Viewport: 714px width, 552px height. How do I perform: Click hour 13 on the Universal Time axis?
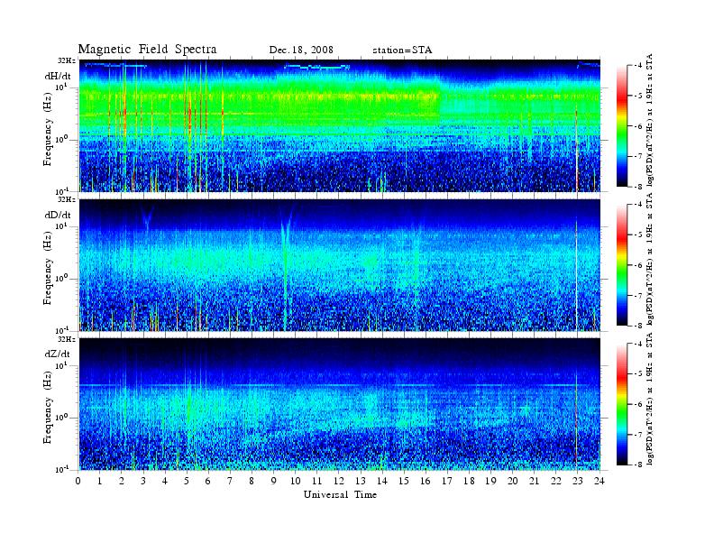[361, 481]
